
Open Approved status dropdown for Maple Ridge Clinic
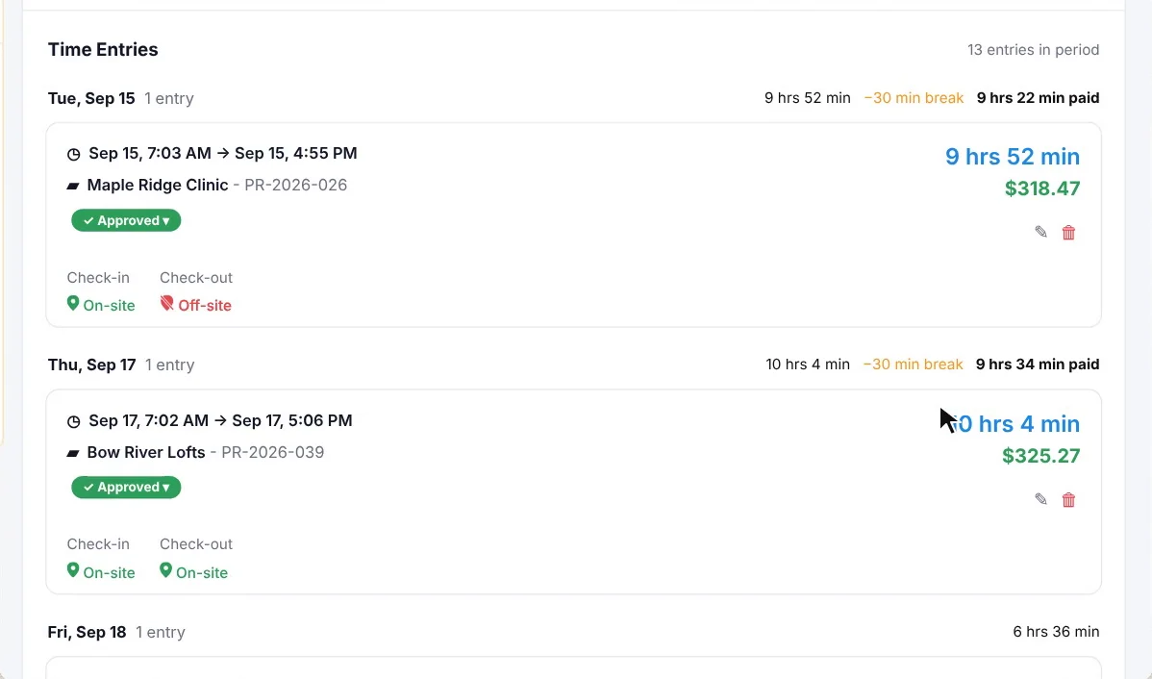[x=126, y=220]
